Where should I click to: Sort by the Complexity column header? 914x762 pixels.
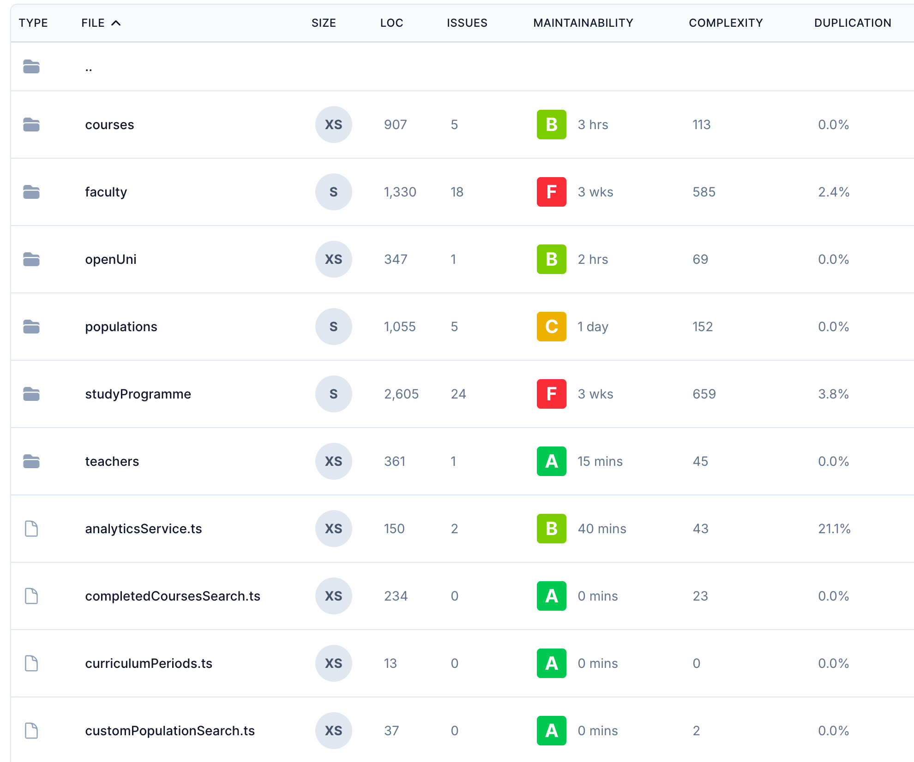[x=726, y=23]
